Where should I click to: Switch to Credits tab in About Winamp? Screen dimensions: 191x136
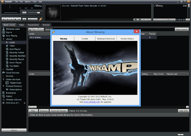coord(85,39)
